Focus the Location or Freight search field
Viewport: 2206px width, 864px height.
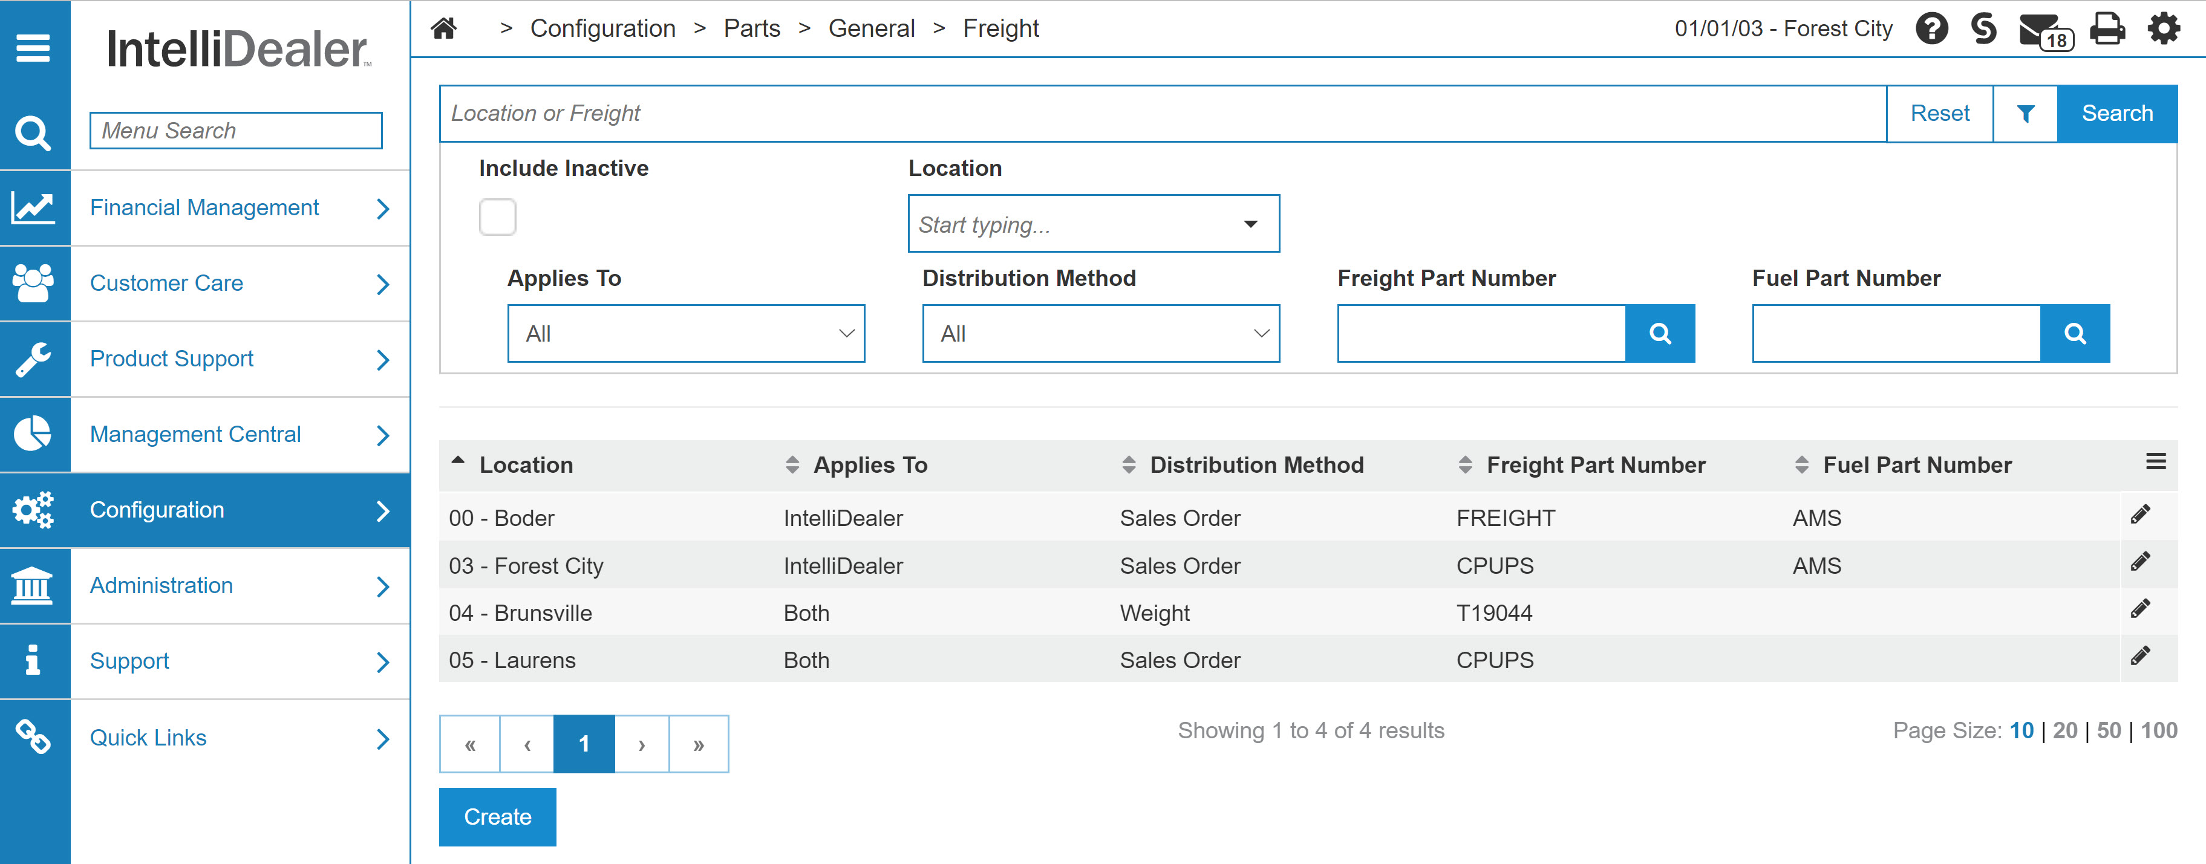(x=1163, y=113)
